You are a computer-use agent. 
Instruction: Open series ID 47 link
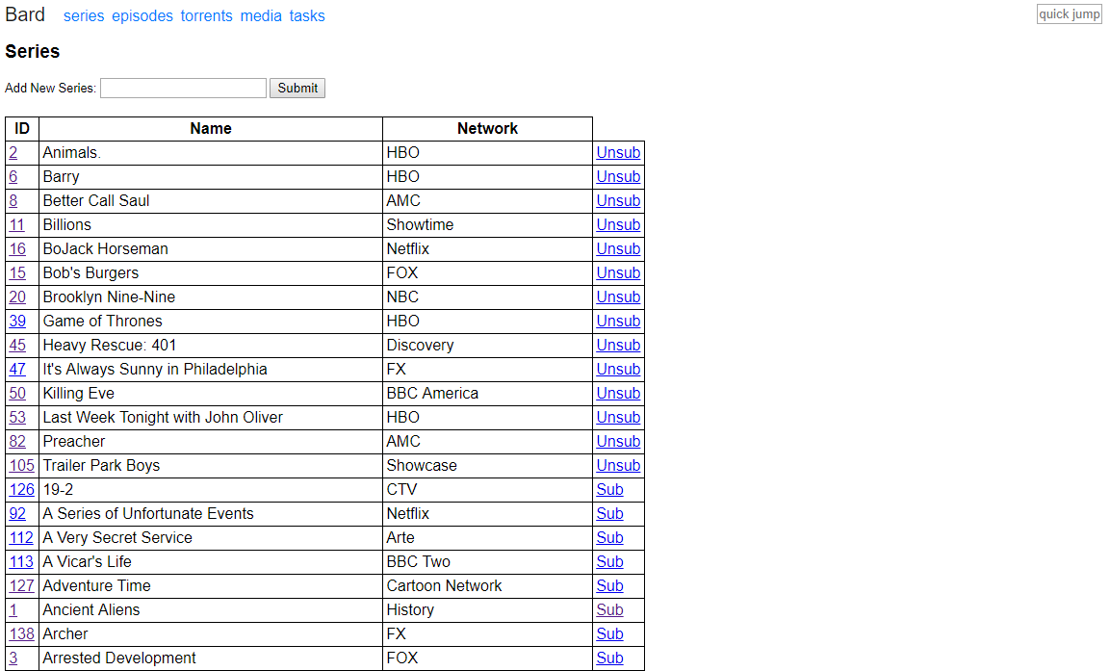[17, 369]
